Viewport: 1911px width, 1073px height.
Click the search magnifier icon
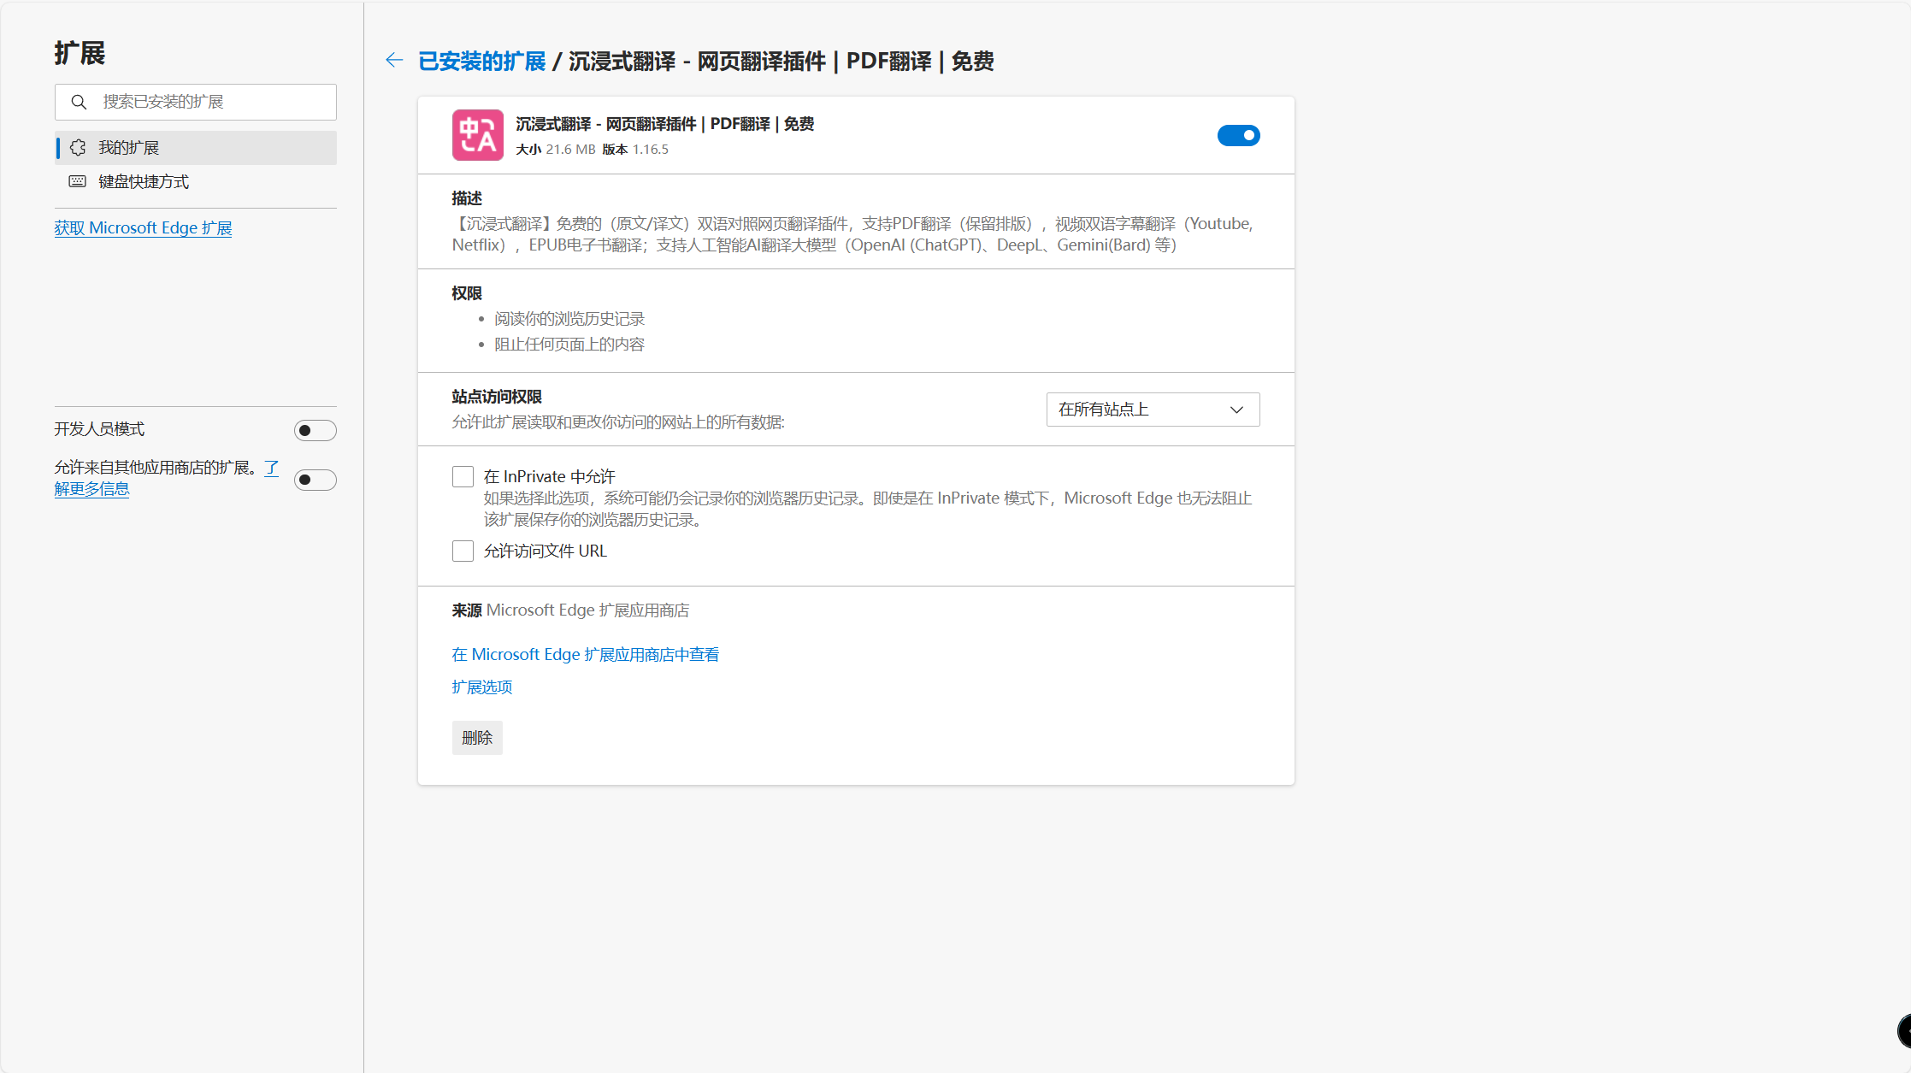(x=79, y=102)
